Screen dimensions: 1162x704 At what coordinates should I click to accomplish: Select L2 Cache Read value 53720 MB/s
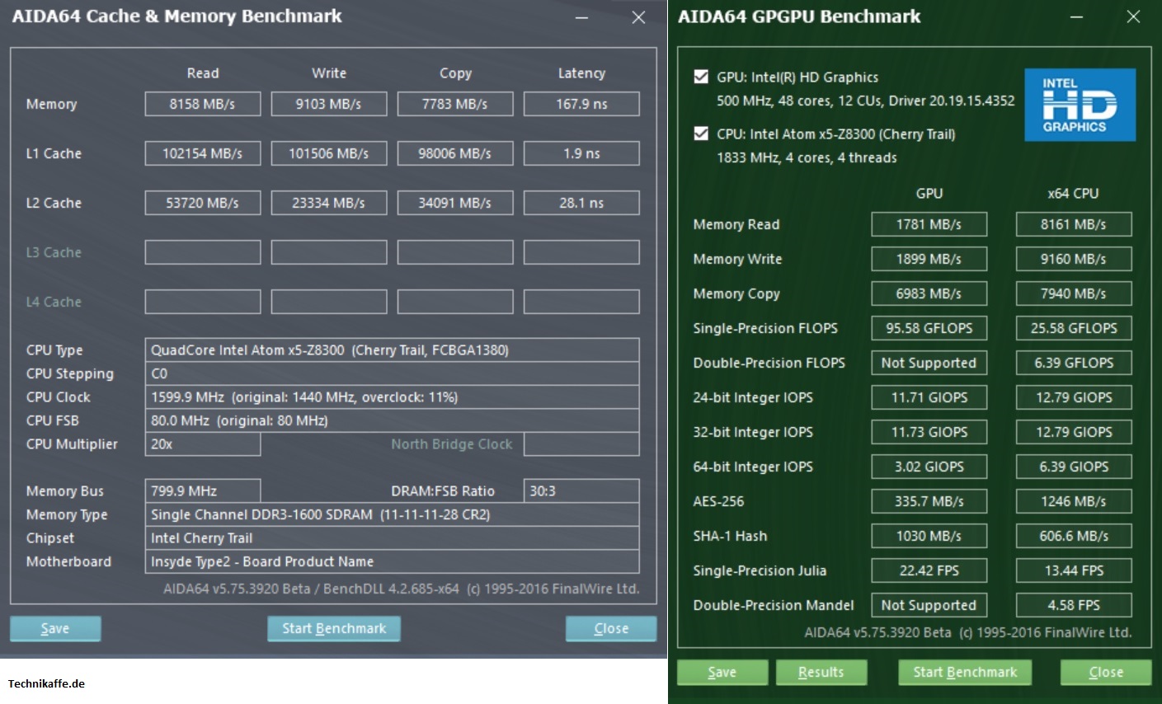[203, 203]
